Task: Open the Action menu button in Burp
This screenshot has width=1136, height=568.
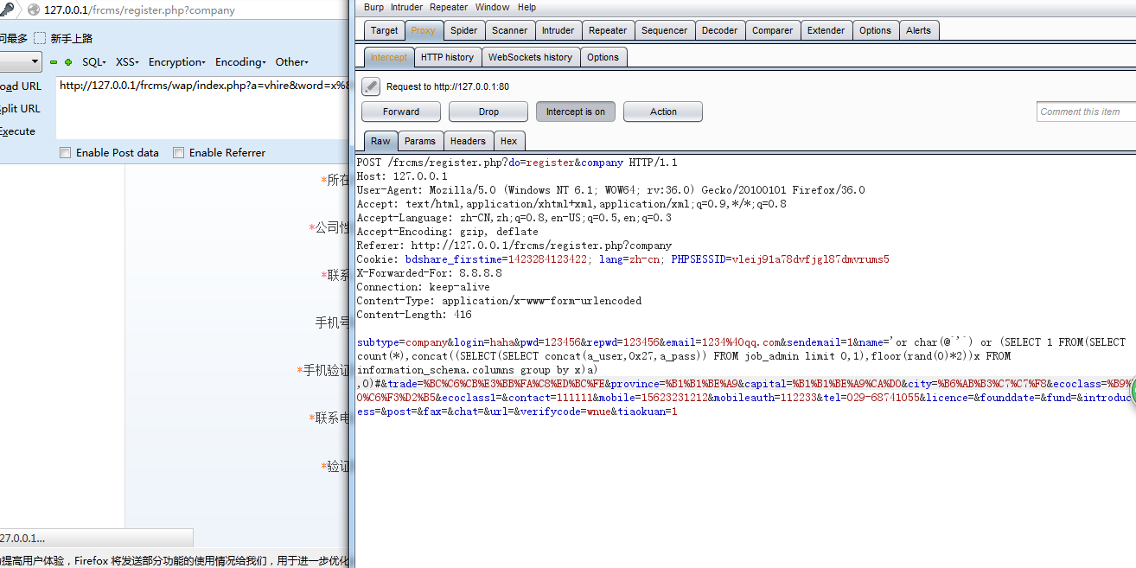Action: [663, 112]
